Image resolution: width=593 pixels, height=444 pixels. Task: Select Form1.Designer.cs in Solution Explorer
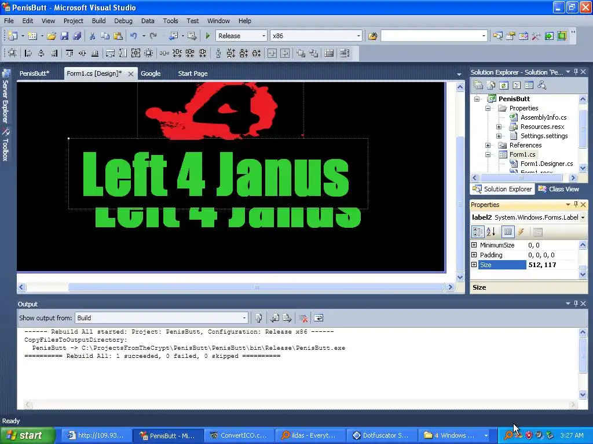[547, 164]
